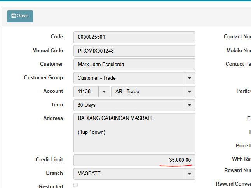Click the Restricted field label
The image size is (251, 188).
[x=51, y=186]
